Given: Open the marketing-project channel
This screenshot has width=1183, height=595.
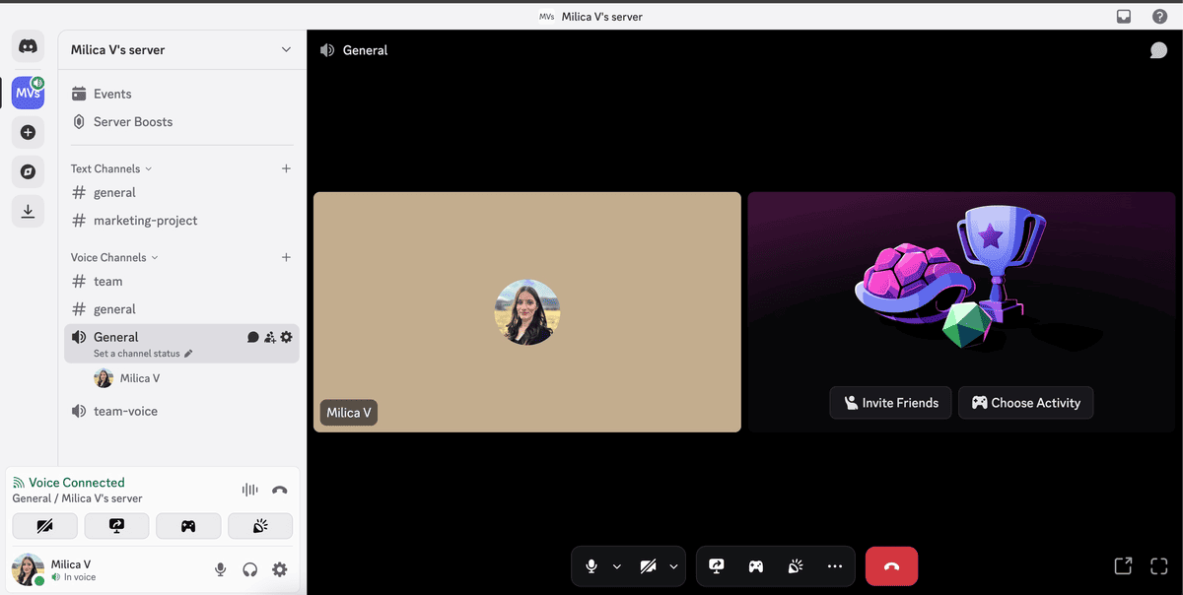Looking at the screenshot, I should click(182, 221).
